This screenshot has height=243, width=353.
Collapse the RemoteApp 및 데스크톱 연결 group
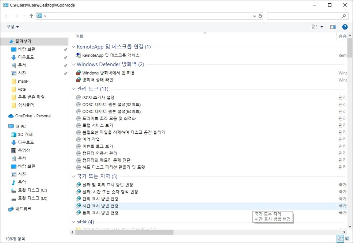pyautogui.click(x=73, y=47)
